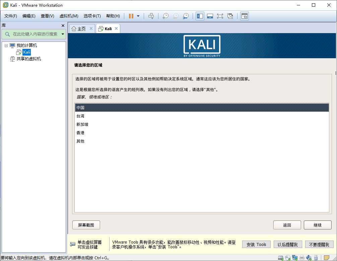Open the 帮助(H) menu

click(113, 16)
